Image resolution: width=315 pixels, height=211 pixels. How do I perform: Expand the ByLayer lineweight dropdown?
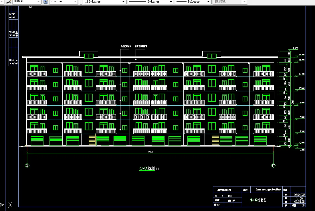tap(208, 2)
